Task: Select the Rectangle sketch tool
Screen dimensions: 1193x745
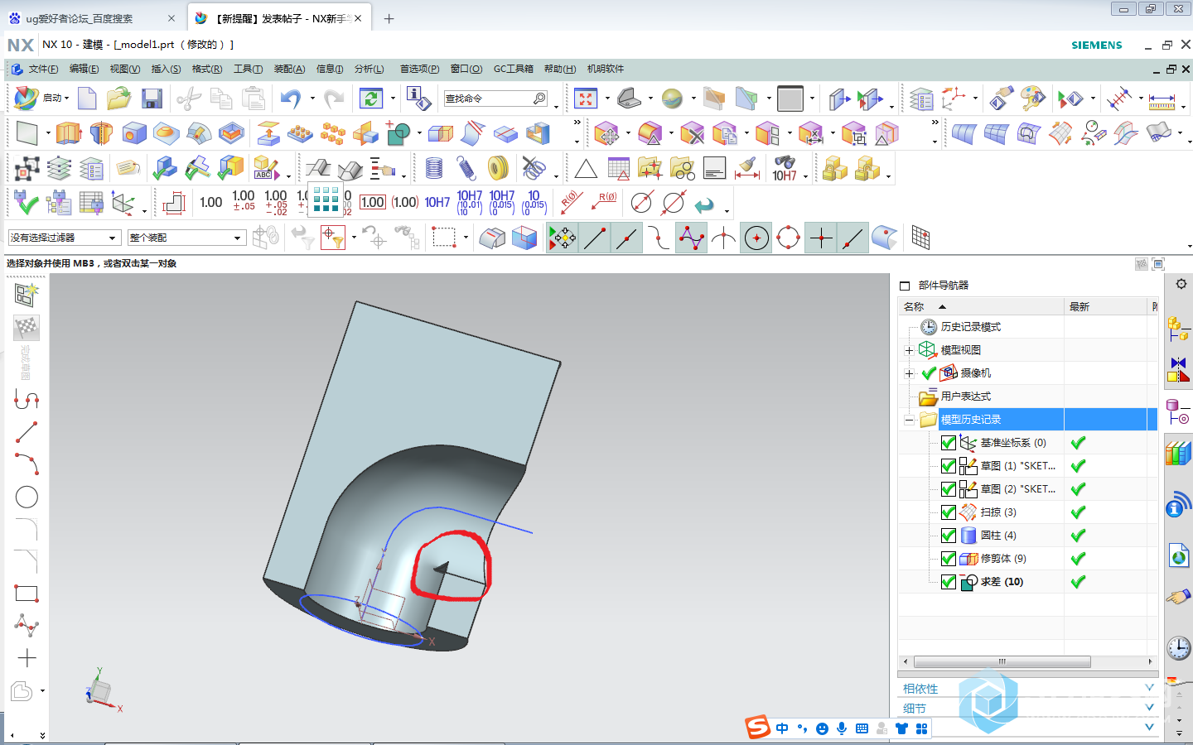Action: pyautogui.click(x=27, y=594)
